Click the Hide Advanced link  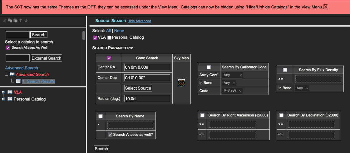click(x=139, y=21)
